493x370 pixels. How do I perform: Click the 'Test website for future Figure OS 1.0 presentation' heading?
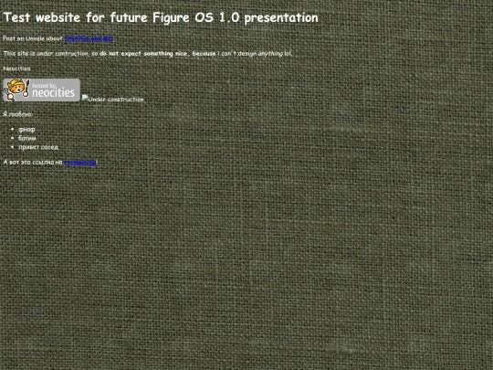[161, 17]
